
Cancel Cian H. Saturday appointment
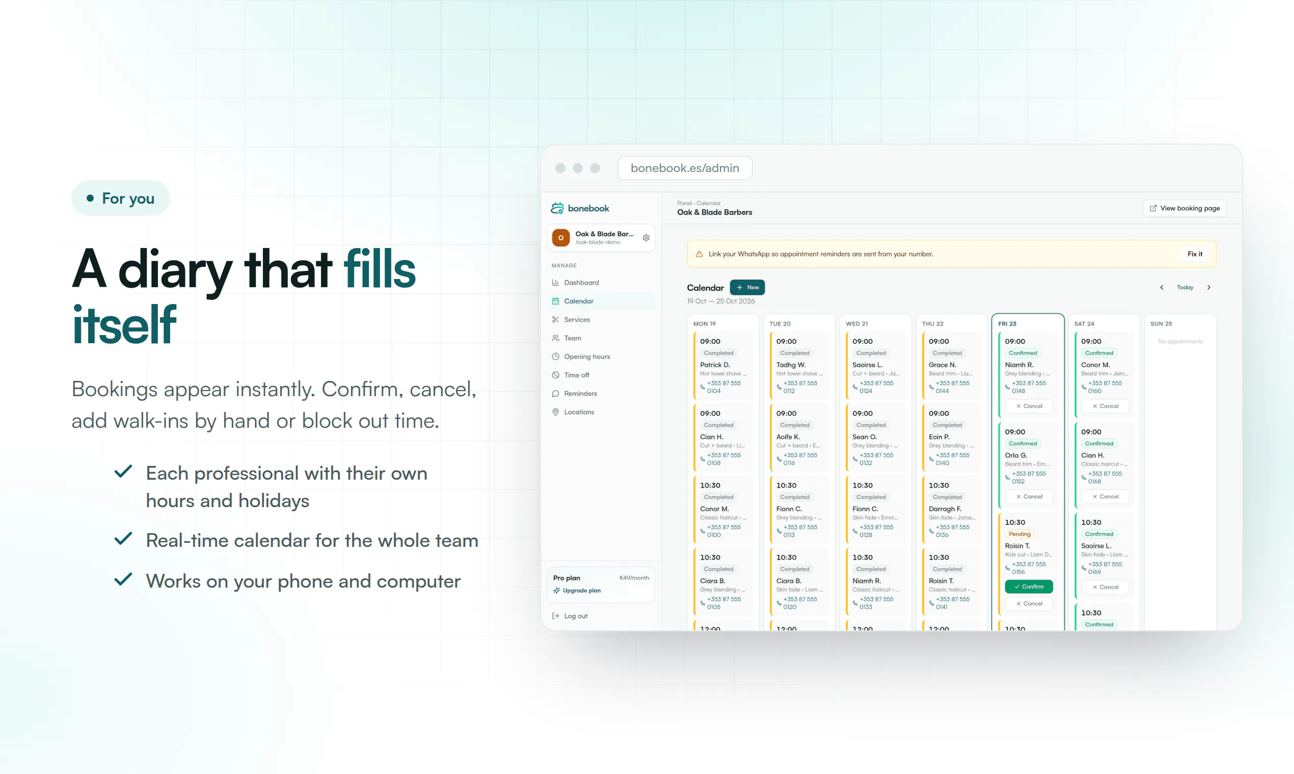tap(1104, 496)
